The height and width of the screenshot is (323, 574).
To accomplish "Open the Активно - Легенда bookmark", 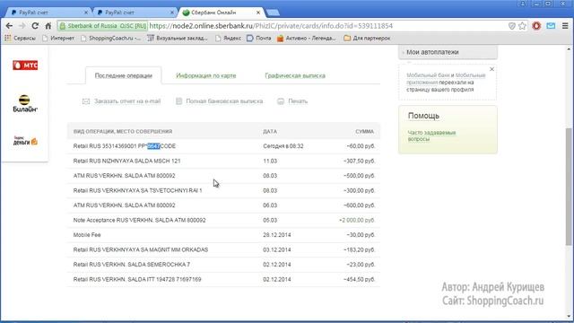I will coord(307,38).
